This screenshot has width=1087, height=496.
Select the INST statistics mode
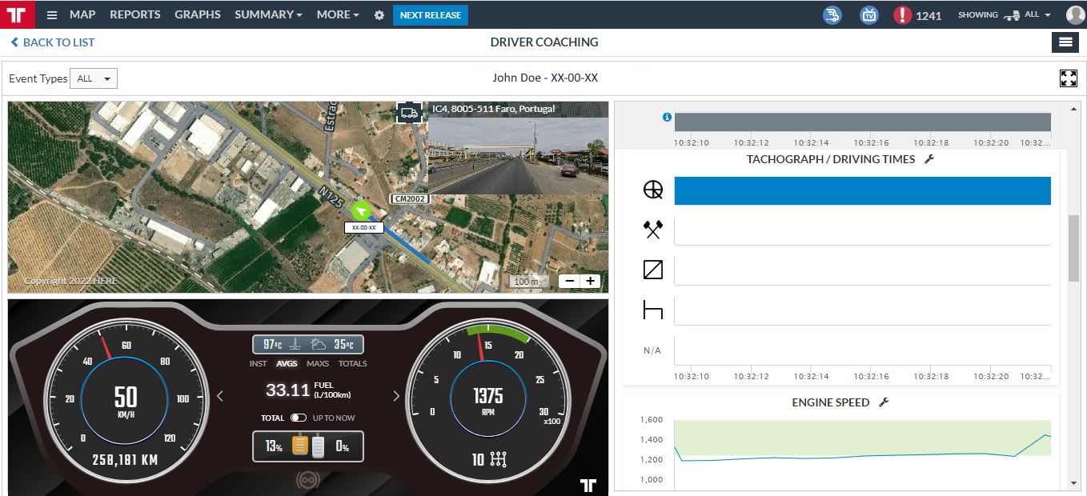(x=258, y=363)
